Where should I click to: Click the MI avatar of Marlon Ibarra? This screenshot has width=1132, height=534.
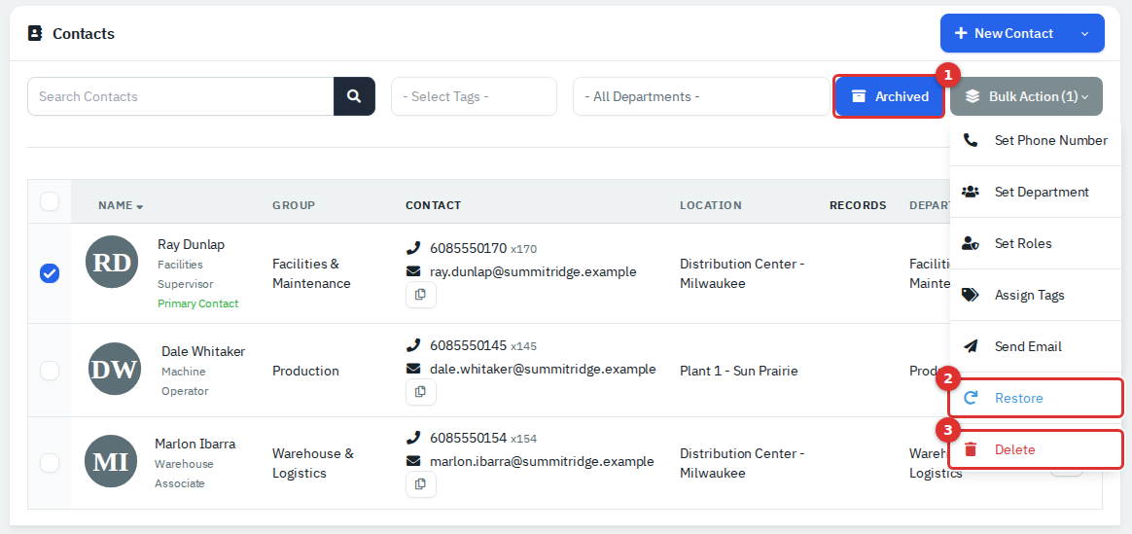tap(111, 461)
